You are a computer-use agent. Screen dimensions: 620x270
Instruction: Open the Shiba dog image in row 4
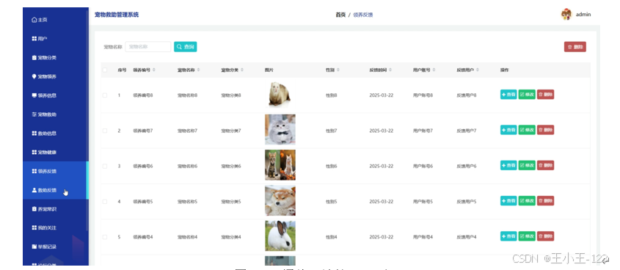click(x=280, y=200)
